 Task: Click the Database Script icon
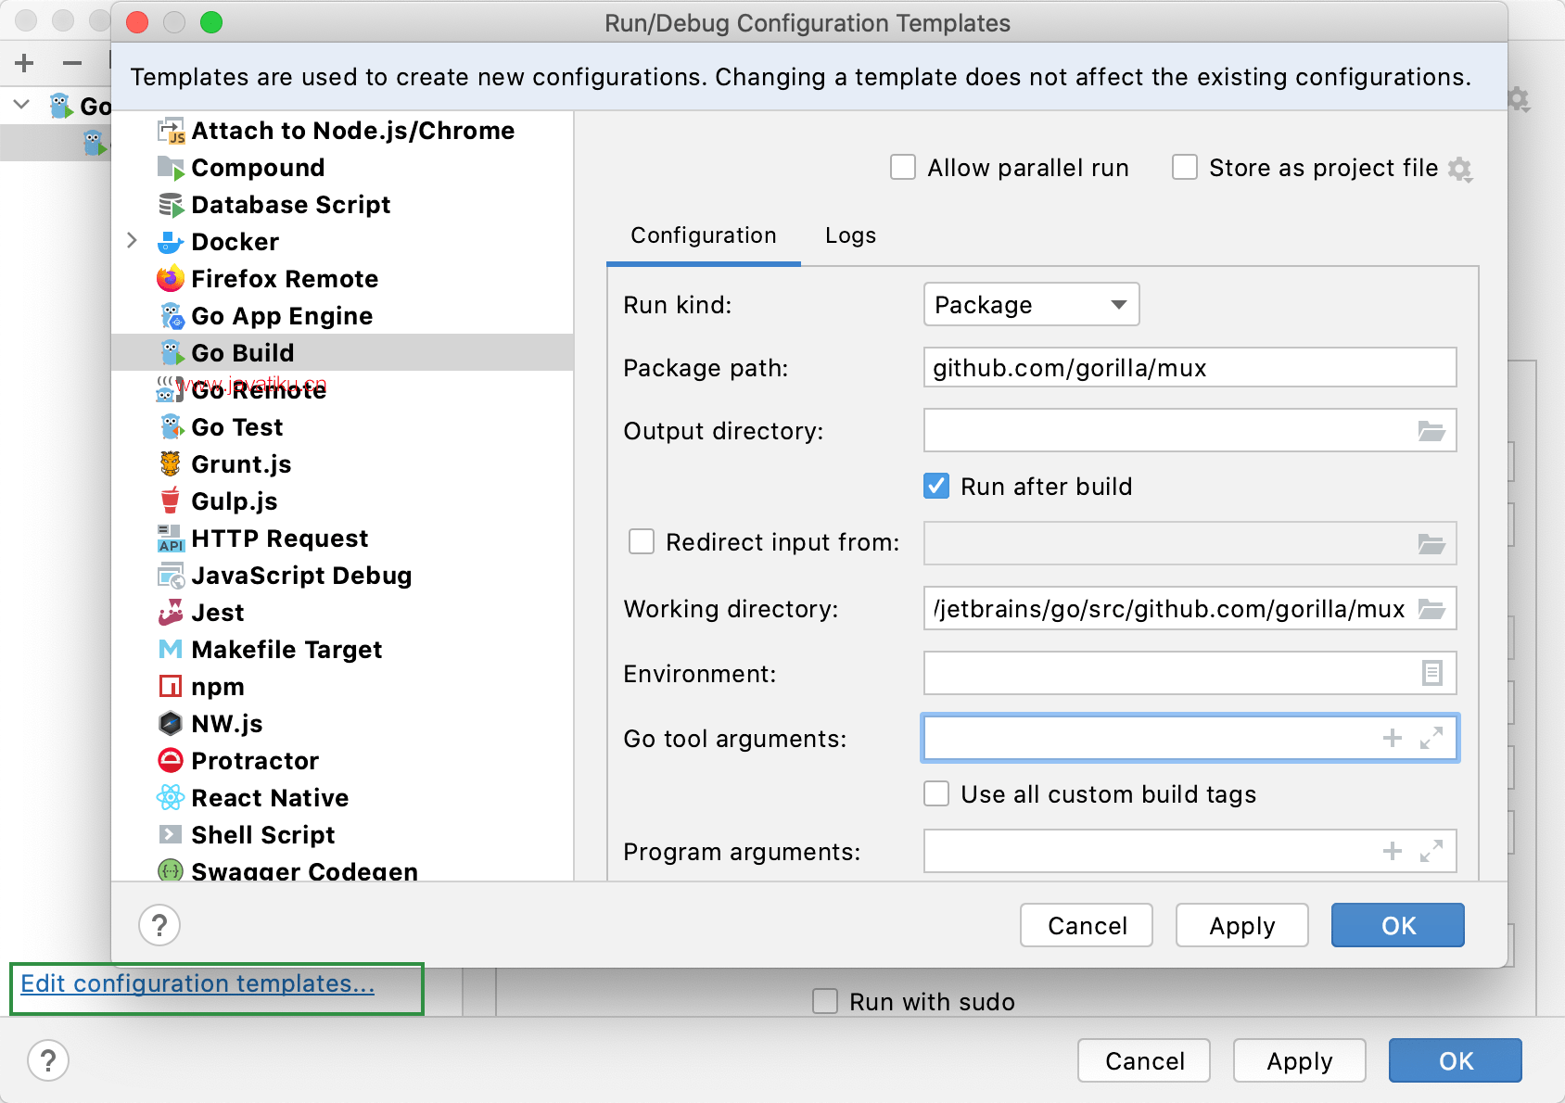pyautogui.click(x=172, y=205)
